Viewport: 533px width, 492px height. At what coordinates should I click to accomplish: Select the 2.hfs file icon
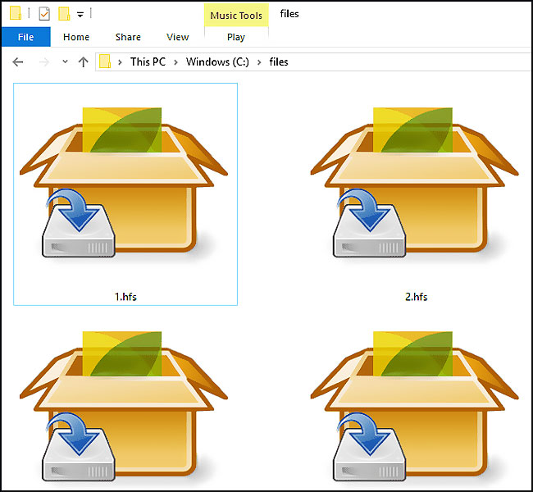pos(414,182)
